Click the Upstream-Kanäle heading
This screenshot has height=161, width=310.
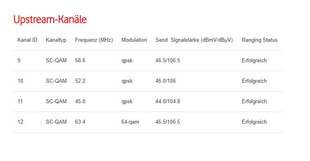[x=50, y=20]
